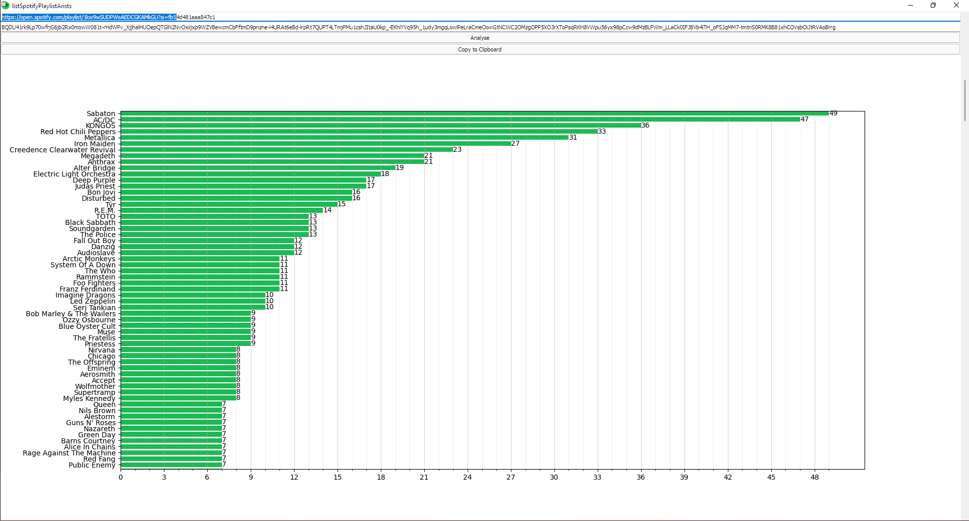Click the Audioslave artist label
969x521 pixels.
tap(96, 253)
